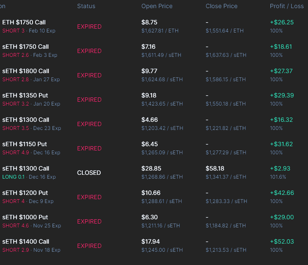Image resolution: width=308 pixels, height=265 pixels.
Task: Click the $58.18 close price value
Action: (215, 168)
